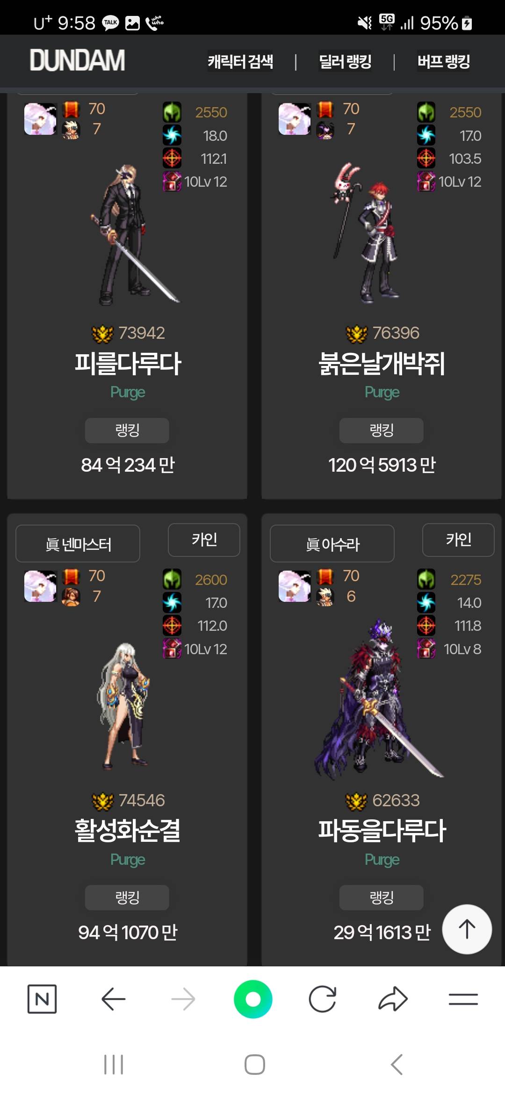Tap green Naver search circle button
Viewport: 505px width, 1095px height.
[253, 999]
